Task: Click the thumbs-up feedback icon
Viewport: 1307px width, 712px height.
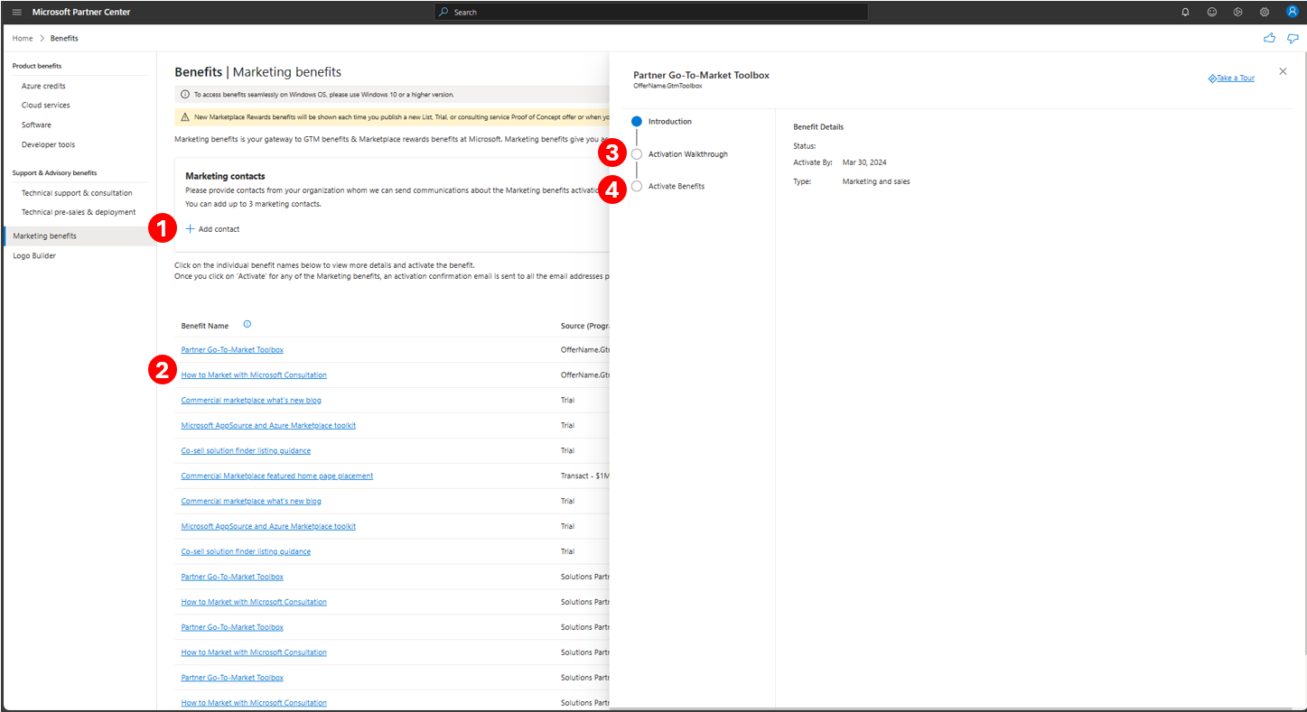Action: click(x=1269, y=38)
